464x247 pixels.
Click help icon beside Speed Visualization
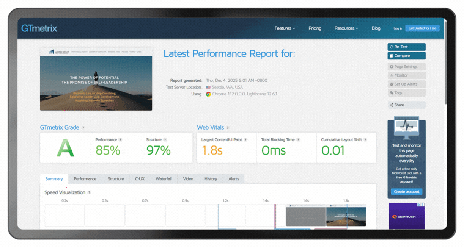pyautogui.click(x=89, y=192)
